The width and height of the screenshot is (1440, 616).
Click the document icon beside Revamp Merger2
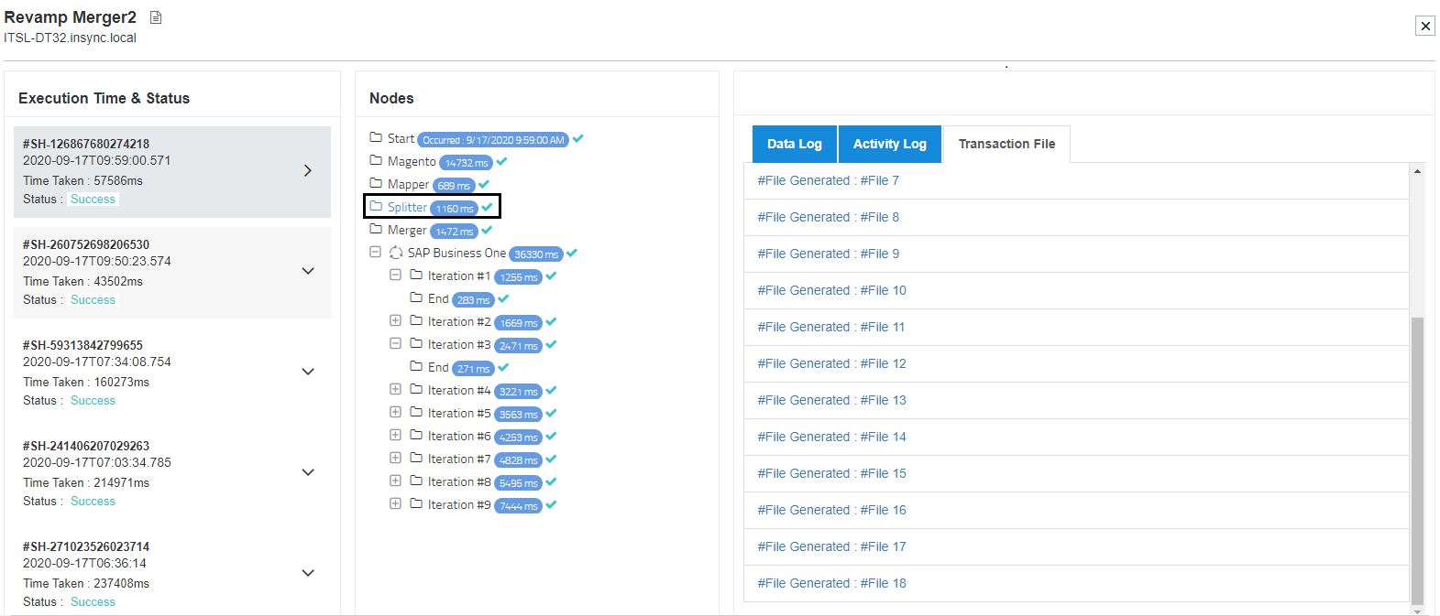point(156,17)
